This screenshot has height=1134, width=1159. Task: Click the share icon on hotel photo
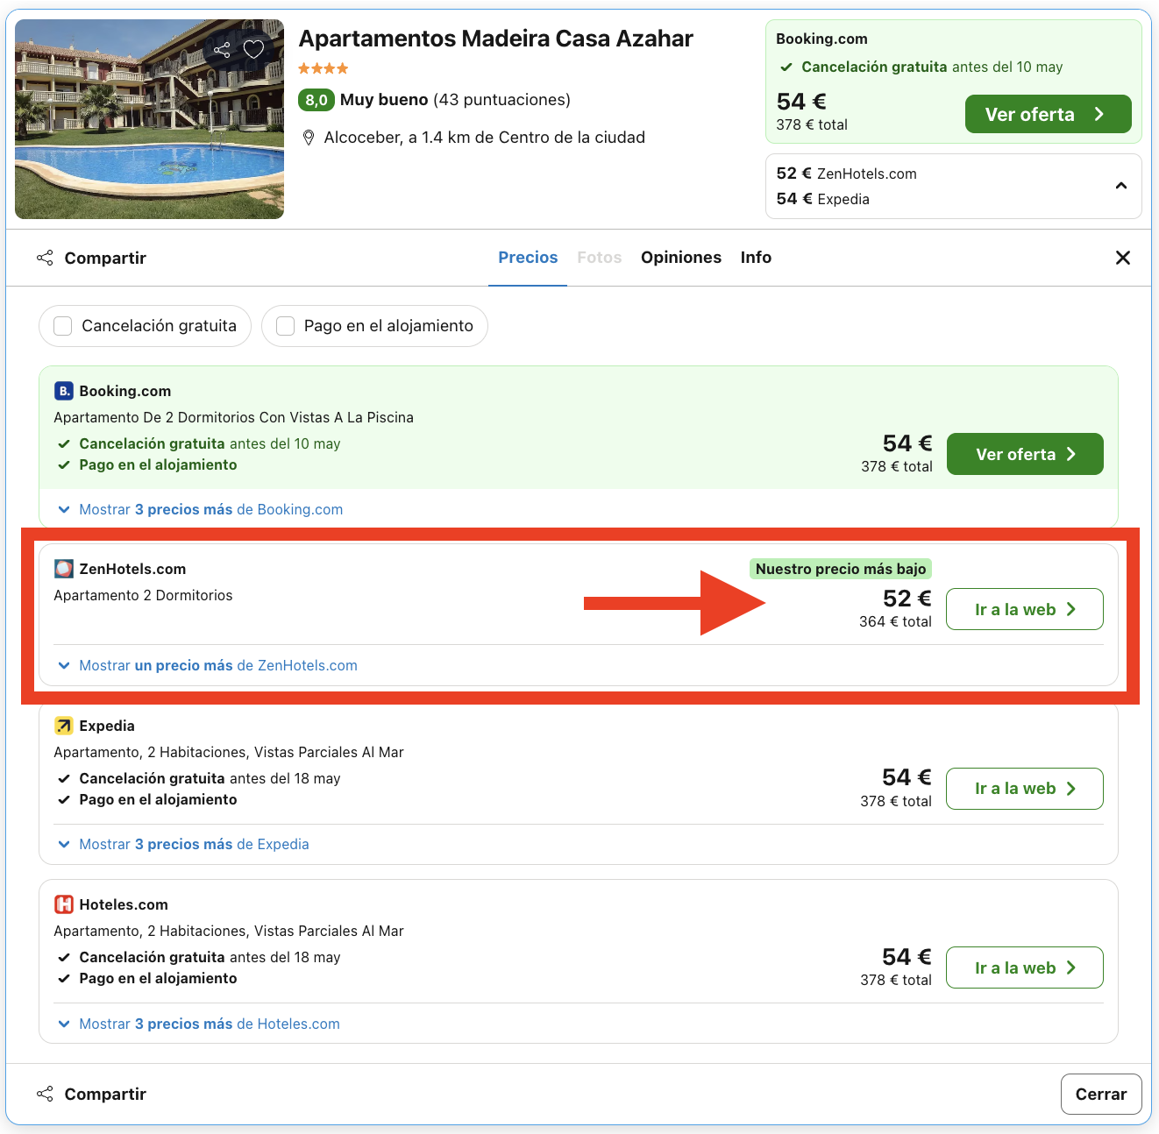point(223,50)
